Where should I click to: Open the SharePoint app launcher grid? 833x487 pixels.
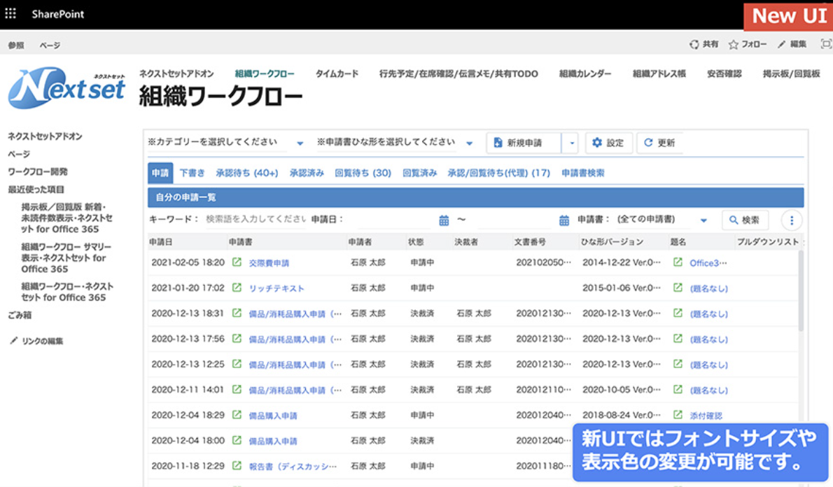click(x=10, y=14)
